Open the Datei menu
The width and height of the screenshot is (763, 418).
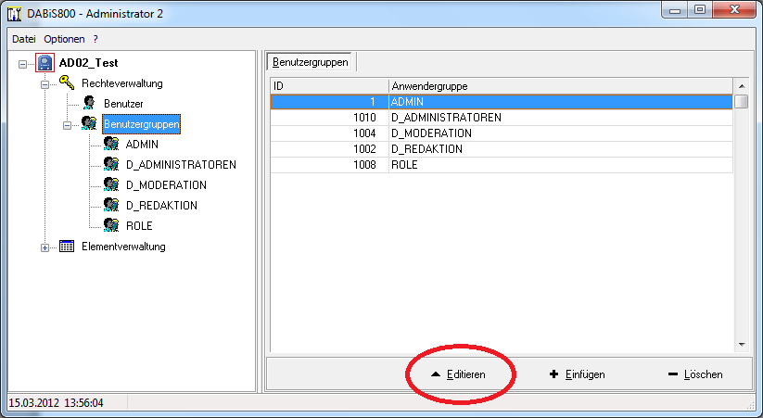coord(23,40)
